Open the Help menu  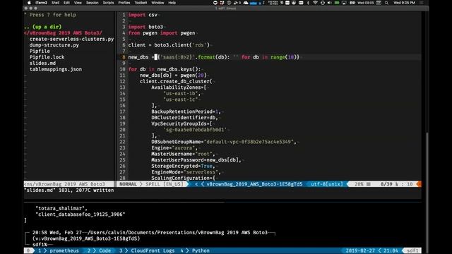(172, 3)
